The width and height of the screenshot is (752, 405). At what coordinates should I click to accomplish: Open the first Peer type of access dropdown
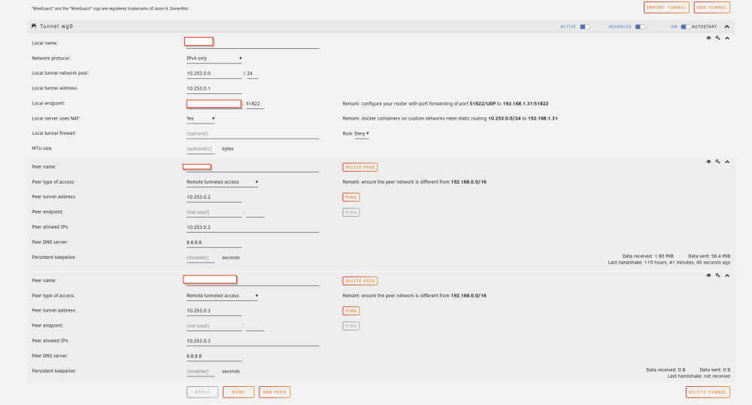[222, 182]
